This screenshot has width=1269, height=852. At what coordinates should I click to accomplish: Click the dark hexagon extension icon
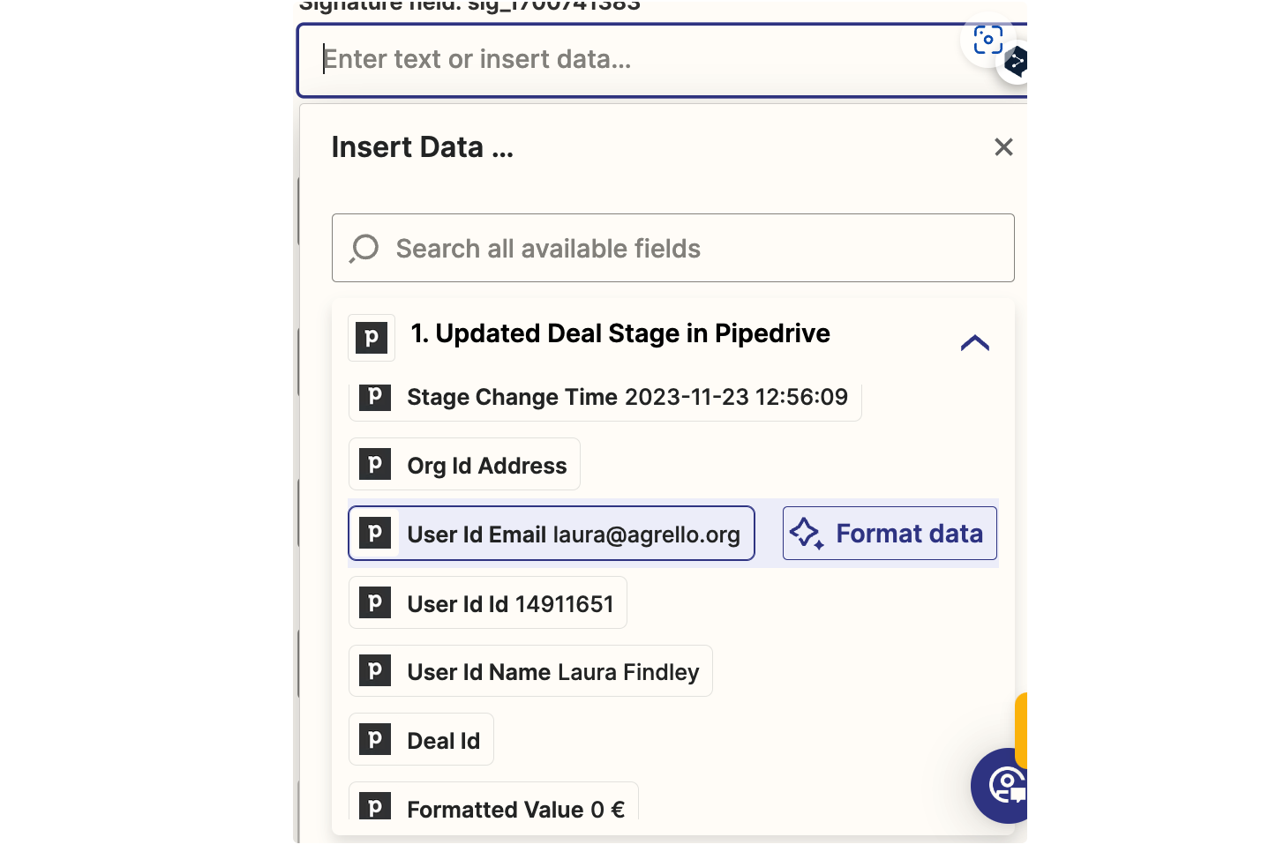pos(1016,62)
